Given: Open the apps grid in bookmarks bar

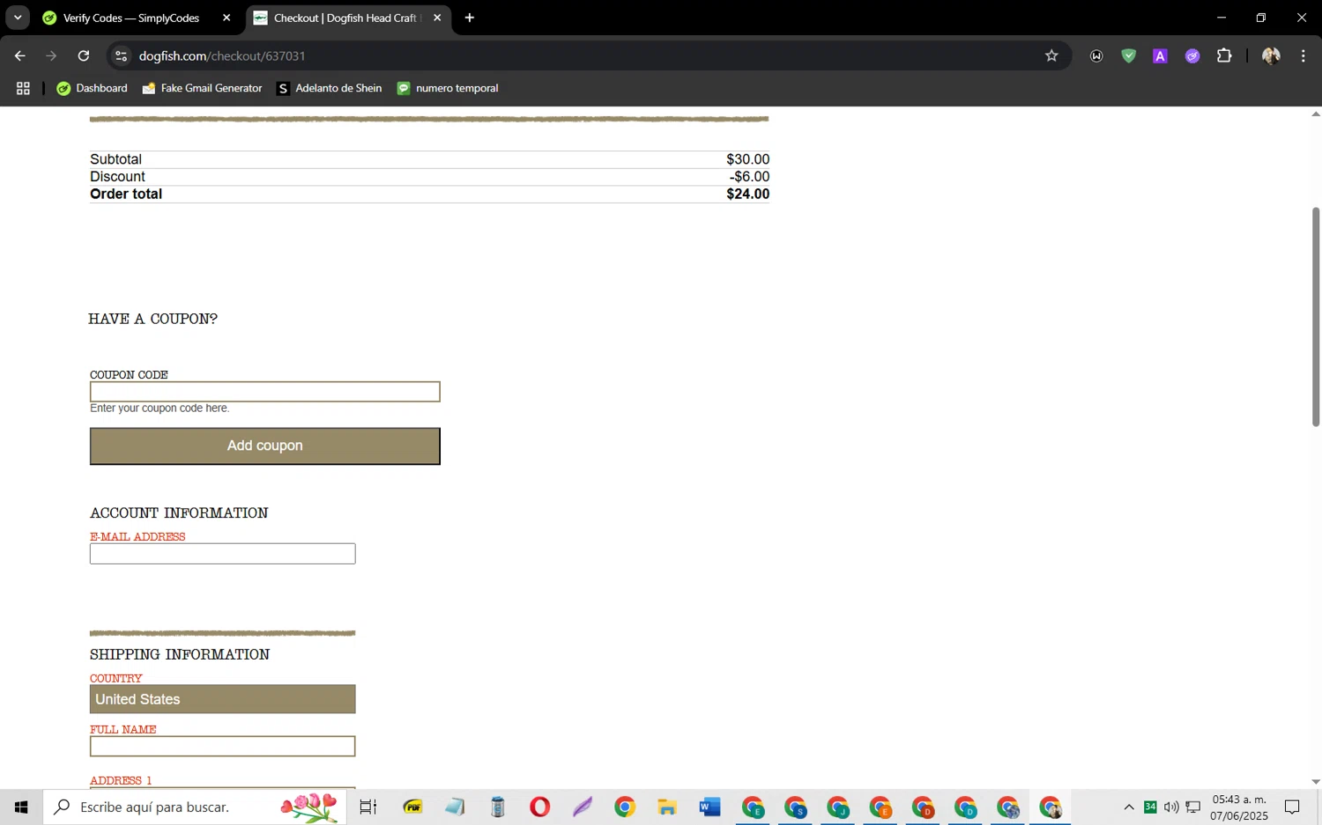Looking at the screenshot, I should [23, 88].
